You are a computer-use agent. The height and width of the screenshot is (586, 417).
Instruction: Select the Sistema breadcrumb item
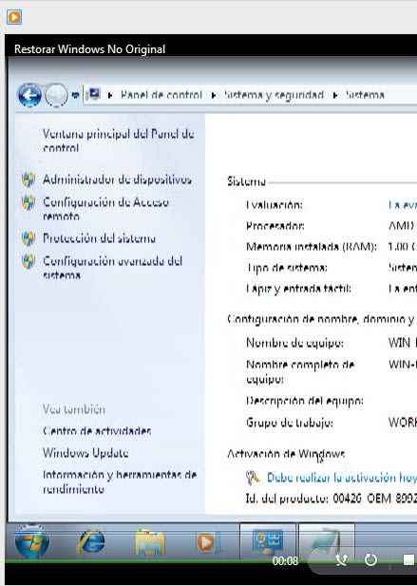point(365,95)
